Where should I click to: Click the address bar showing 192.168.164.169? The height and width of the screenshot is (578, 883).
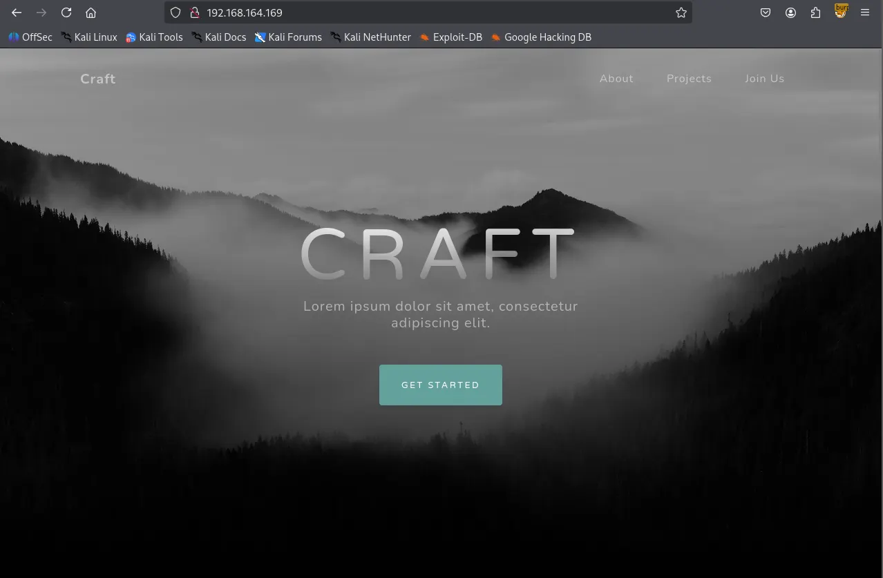click(x=415, y=12)
